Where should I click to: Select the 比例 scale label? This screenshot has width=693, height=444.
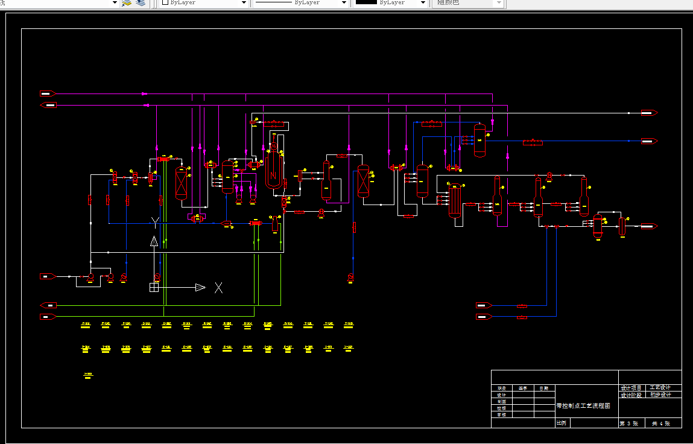tap(562, 423)
